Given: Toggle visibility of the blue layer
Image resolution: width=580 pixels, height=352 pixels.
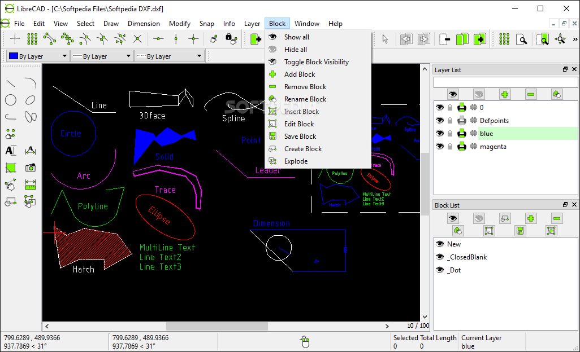Looking at the screenshot, I should [439, 133].
